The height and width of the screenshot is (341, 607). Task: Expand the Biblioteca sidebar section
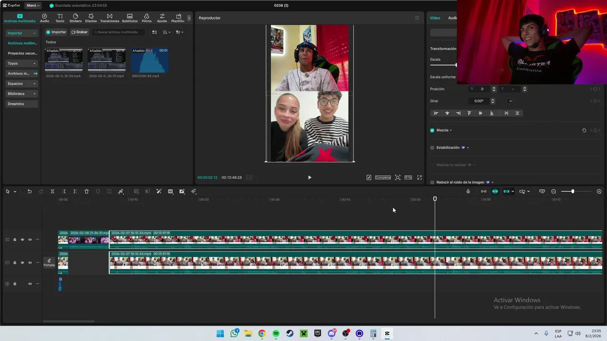[x=22, y=94]
